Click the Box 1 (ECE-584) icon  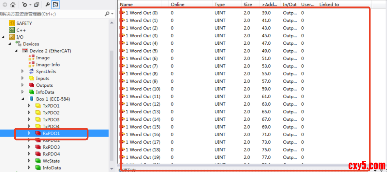coord(31,99)
